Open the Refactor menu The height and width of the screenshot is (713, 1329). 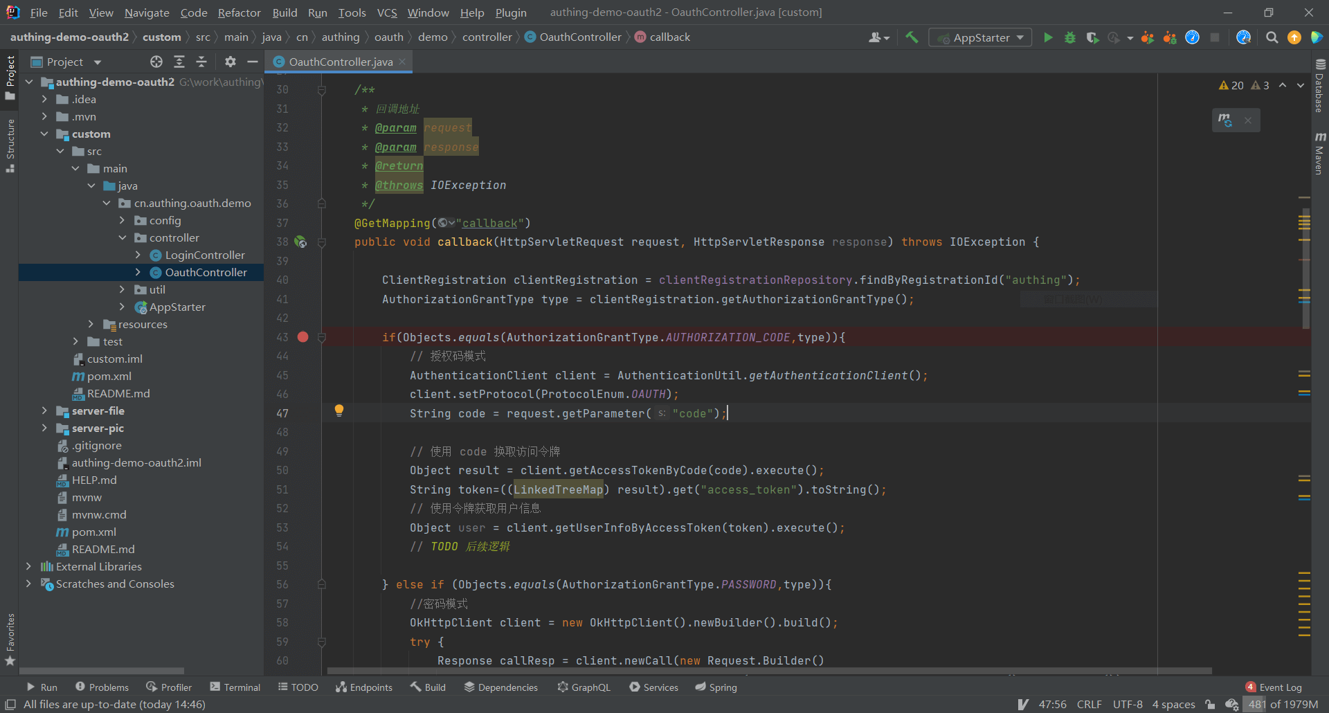[239, 12]
